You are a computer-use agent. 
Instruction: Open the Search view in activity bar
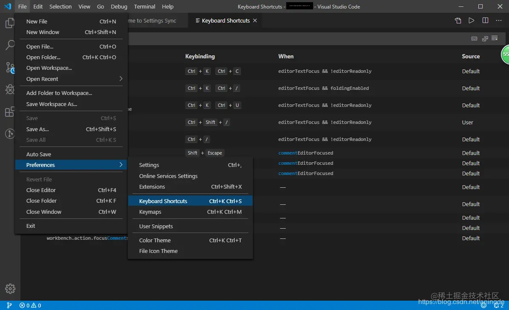[10, 45]
